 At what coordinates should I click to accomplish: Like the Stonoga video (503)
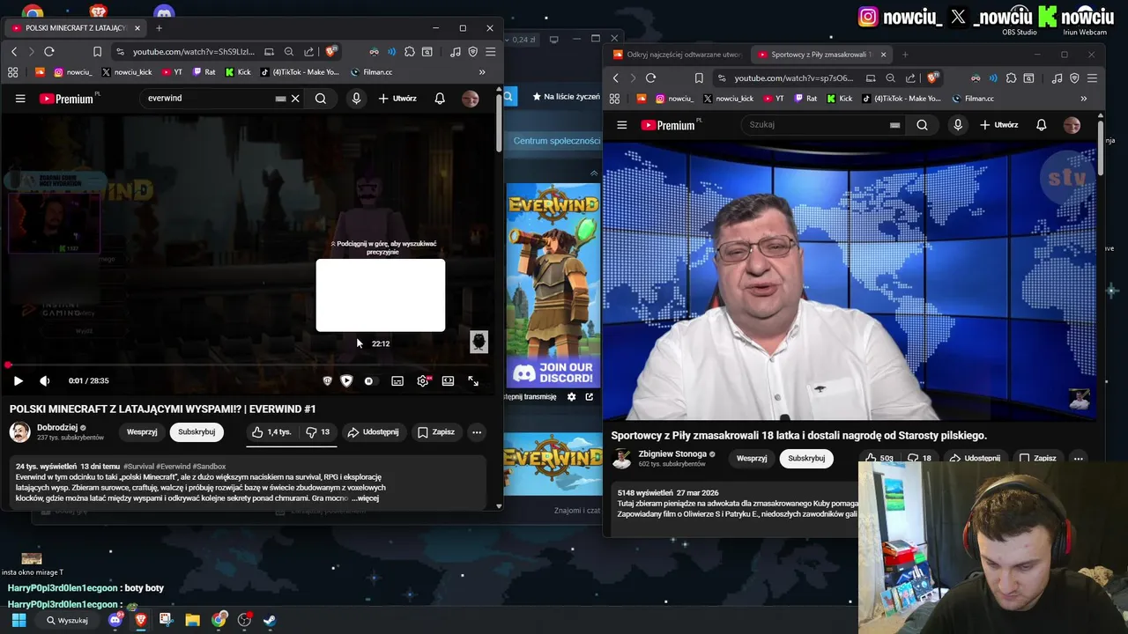pos(879,458)
